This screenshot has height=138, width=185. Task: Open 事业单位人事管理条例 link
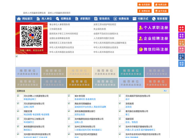60,25
